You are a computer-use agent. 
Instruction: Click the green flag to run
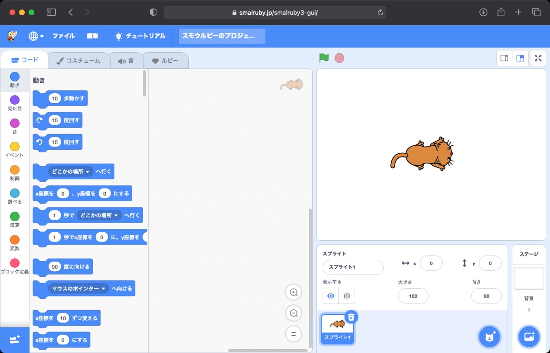[x=324, y=58]
